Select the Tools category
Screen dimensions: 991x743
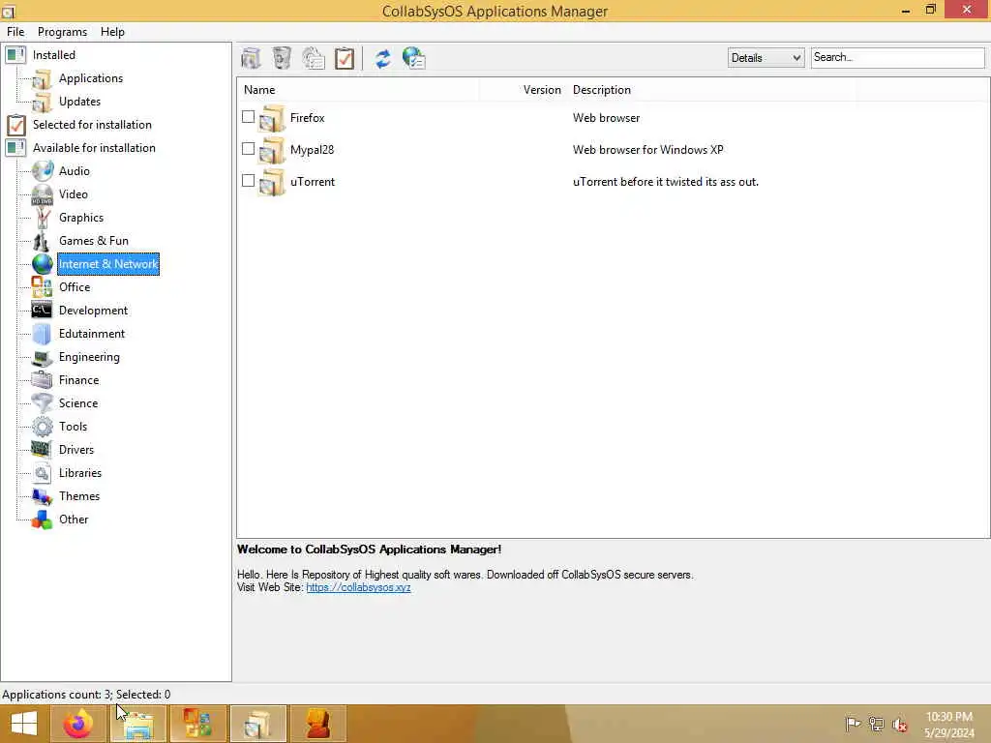(x=73, y=427)
